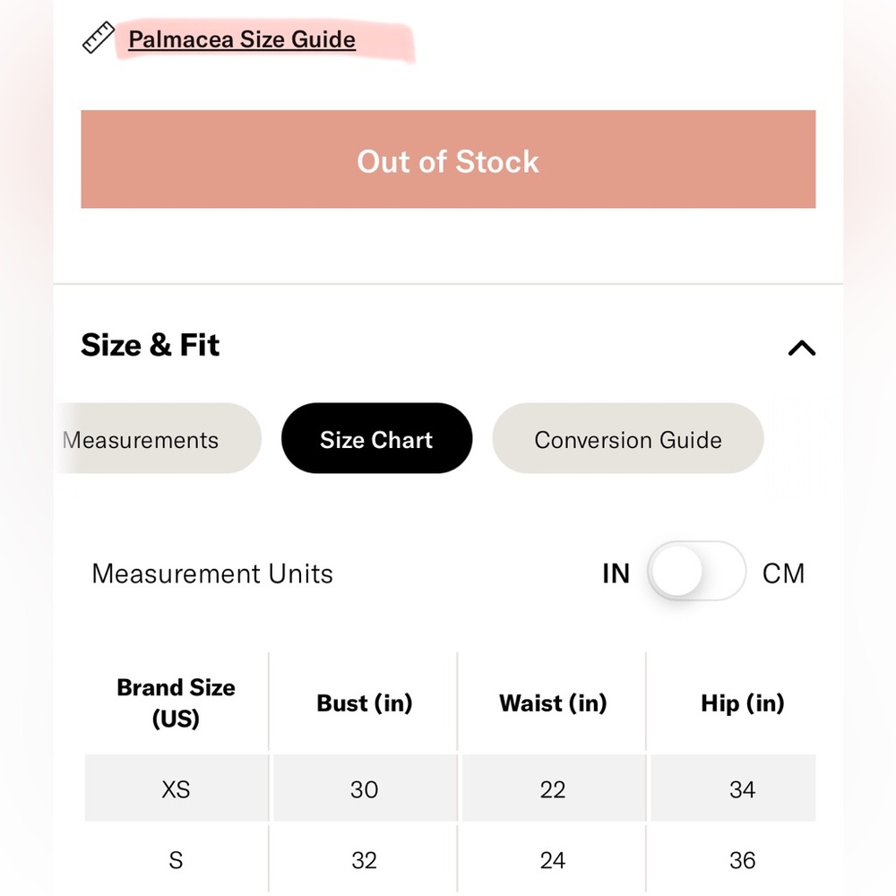The image size is (896, 896).
Task: Click the Brand Size (US) column header
Action: [x=176, y=702]
